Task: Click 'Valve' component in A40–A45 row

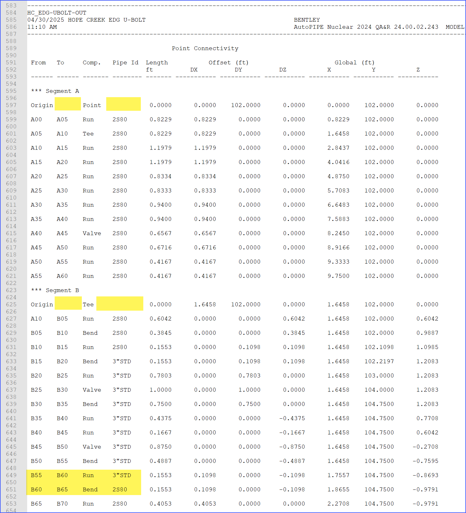Action: [x=92, y=233]
